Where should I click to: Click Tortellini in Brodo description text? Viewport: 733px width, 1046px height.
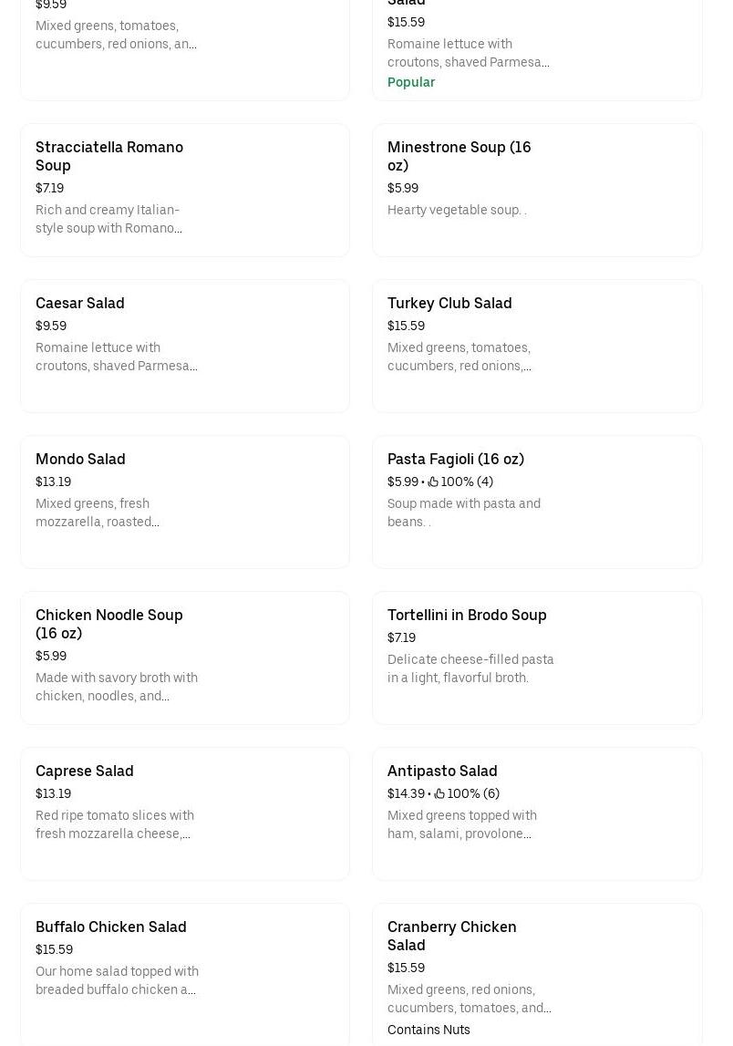point(470,668)
